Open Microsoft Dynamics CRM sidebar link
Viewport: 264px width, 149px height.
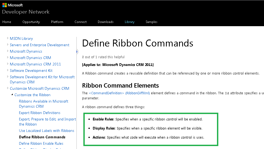30,58
